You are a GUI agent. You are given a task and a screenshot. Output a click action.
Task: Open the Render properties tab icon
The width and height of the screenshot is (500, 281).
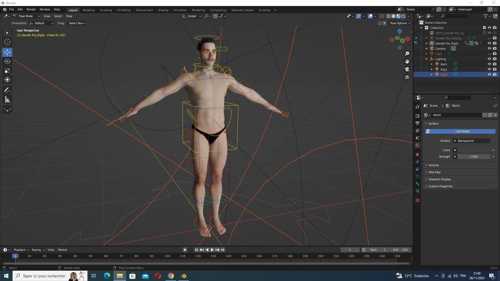pyautogui.click(x=417, y=116)
